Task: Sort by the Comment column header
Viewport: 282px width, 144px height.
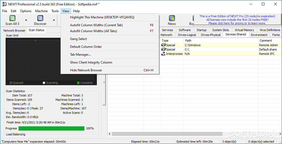Action: [270, 41]
